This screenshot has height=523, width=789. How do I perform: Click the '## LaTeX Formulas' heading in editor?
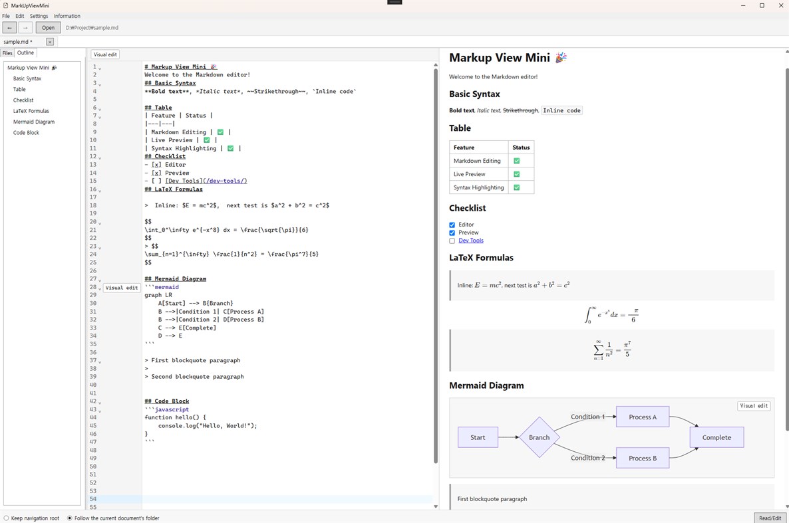point(174,189)
